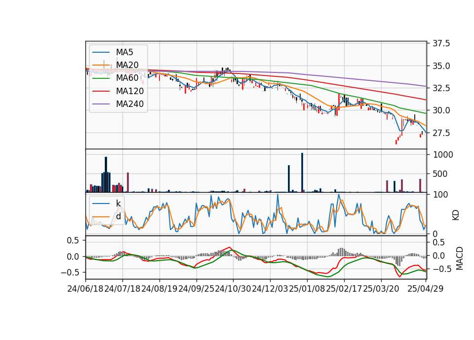Screen dimensions: 474x340
Task: Click the MA20 legend label
Action: 127,65
